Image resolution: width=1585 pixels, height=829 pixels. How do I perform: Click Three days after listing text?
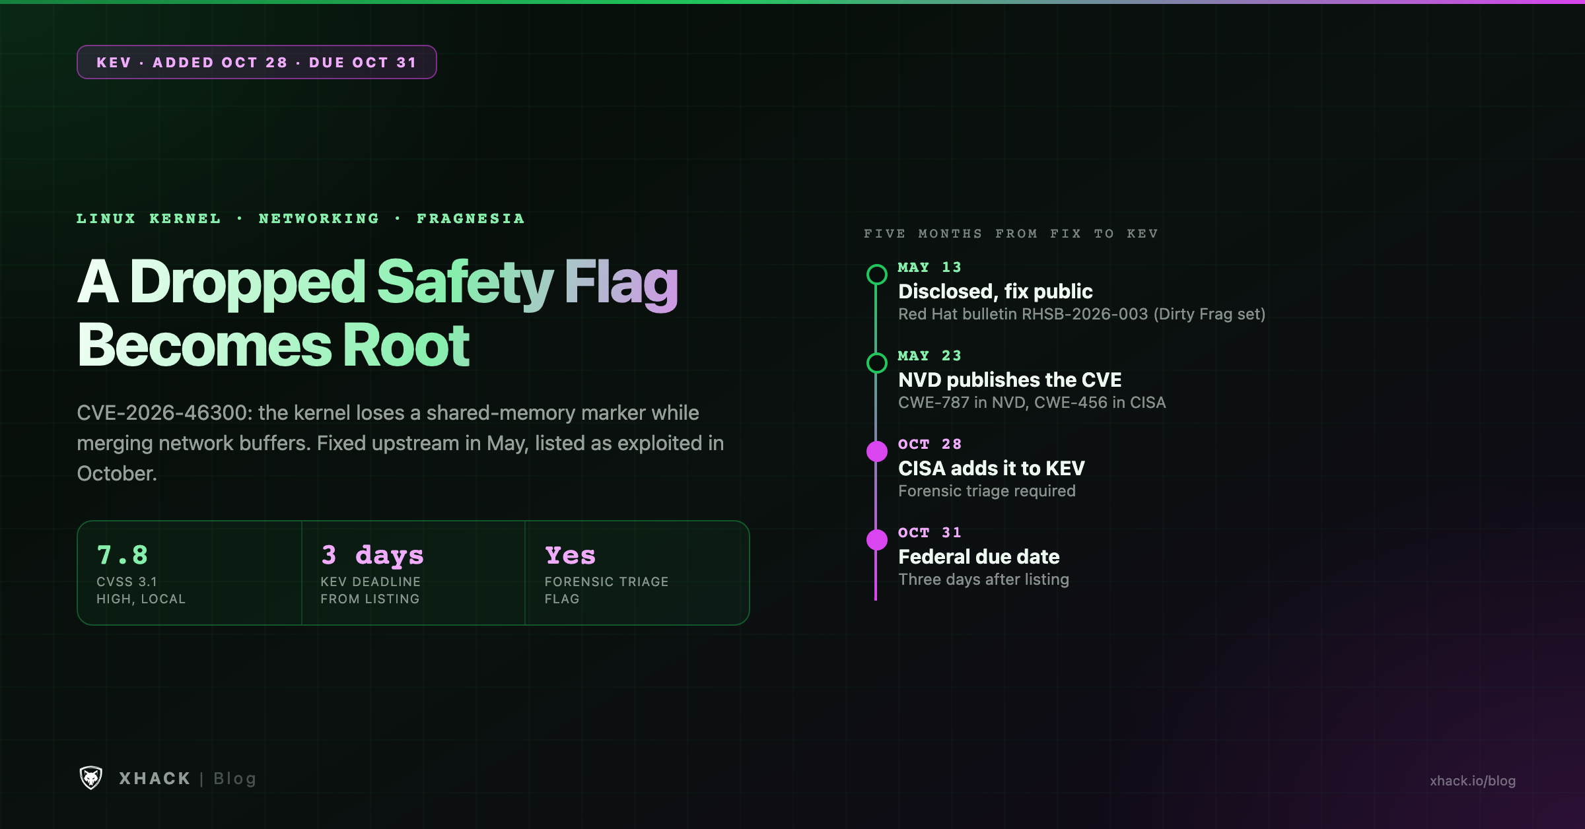(983, 580)
